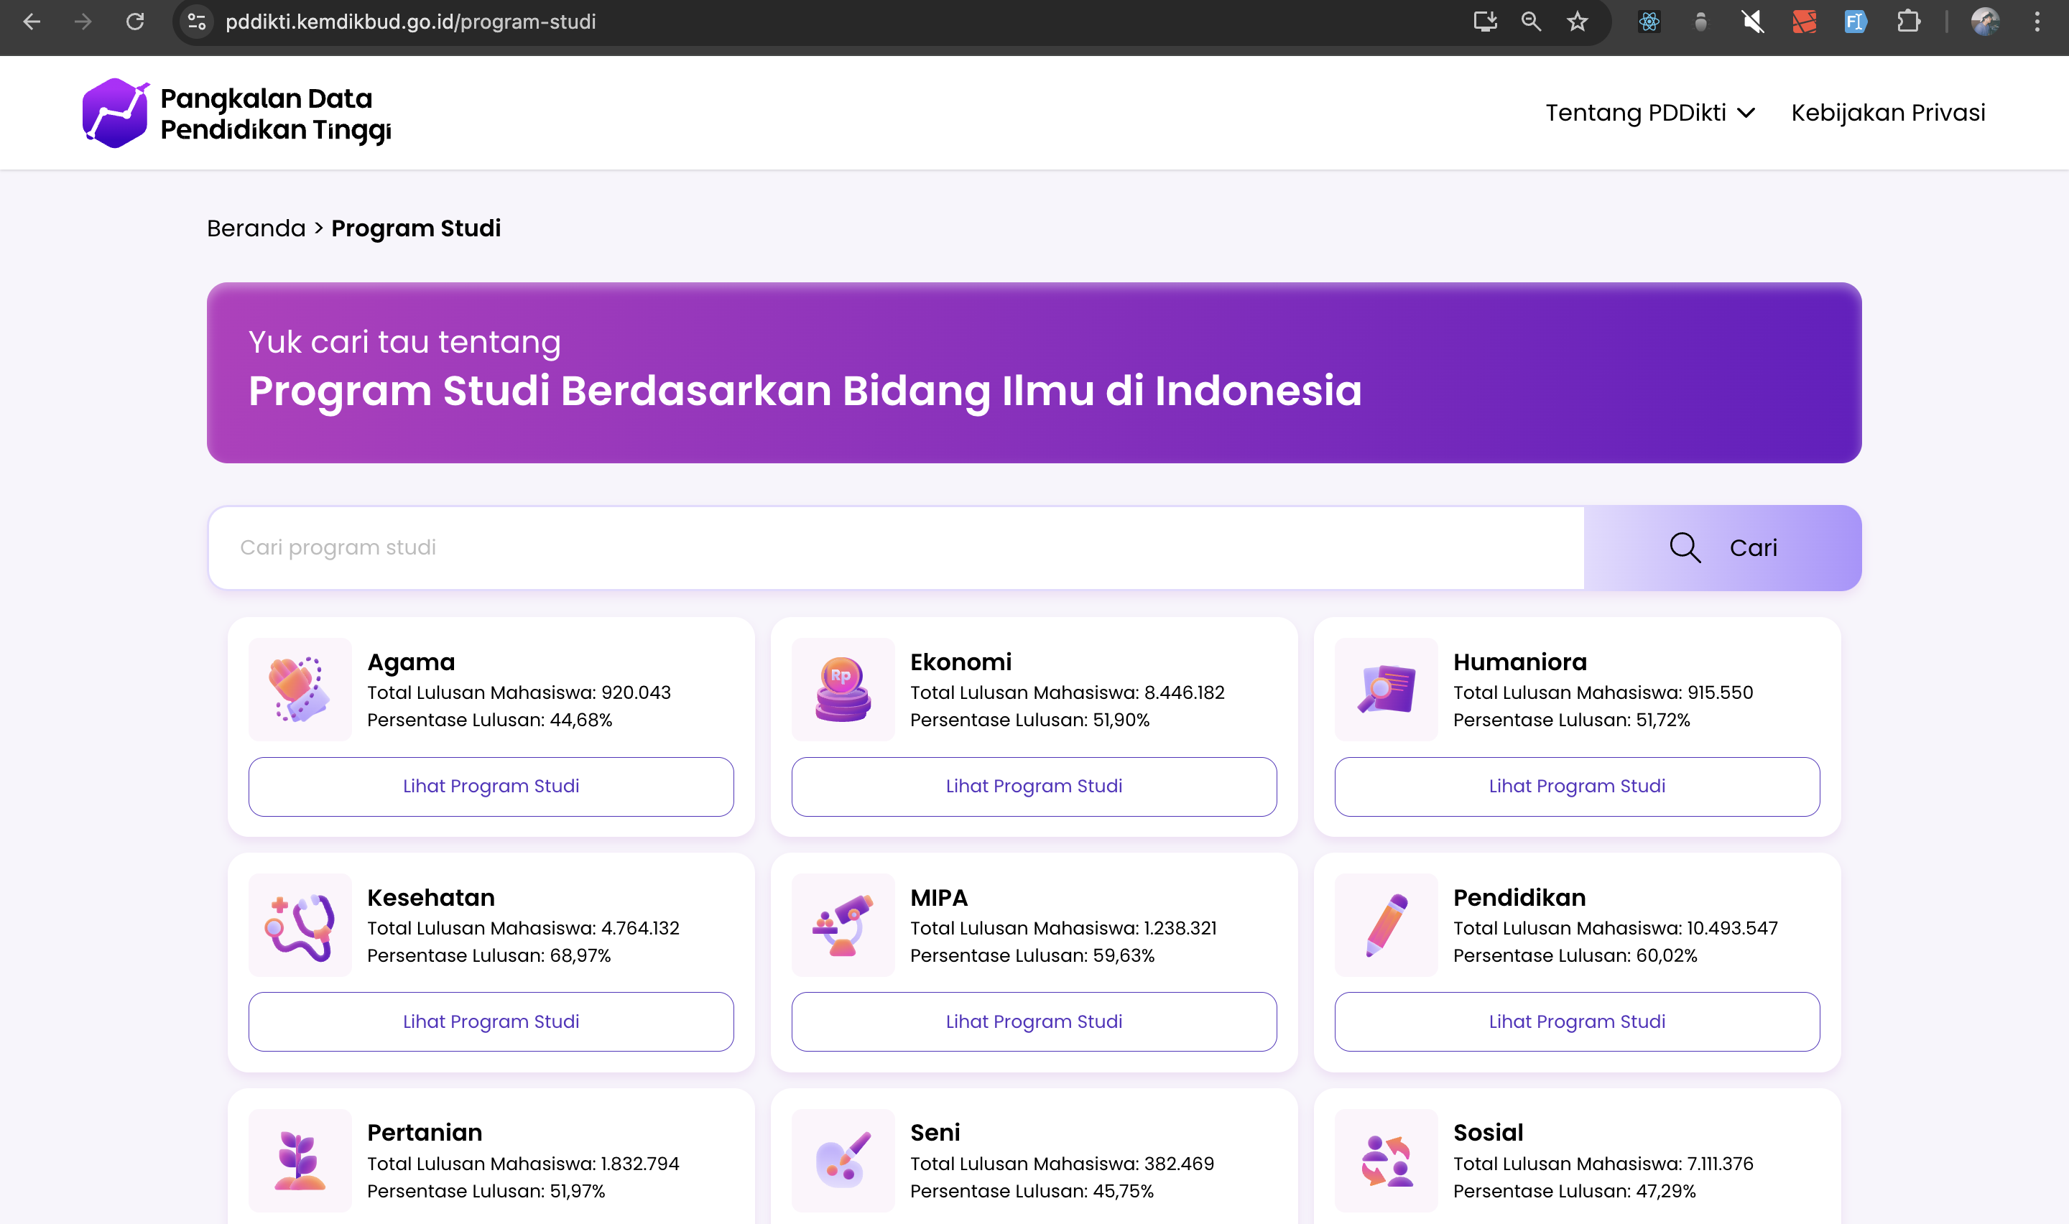Screen dimensions: 2069x1224
Task: Expand the Tentang PDDikti dropdown
Action: [x=1650, y=113]
